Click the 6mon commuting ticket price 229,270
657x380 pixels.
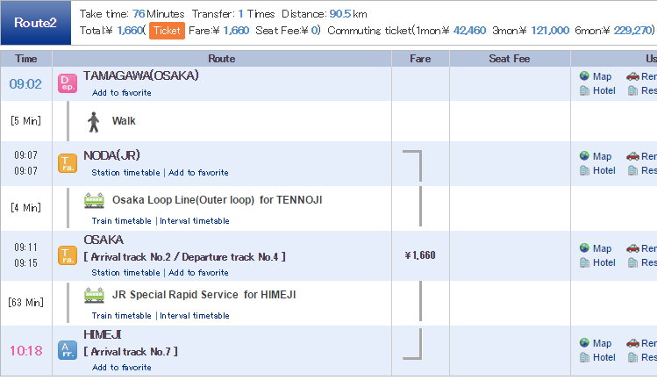tap(632, 31)
